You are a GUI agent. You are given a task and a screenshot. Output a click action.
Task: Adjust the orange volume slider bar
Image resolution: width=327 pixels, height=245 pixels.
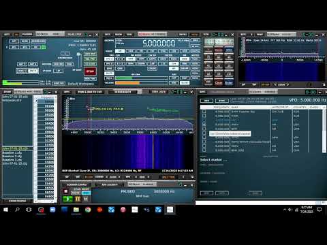(141, 83)
